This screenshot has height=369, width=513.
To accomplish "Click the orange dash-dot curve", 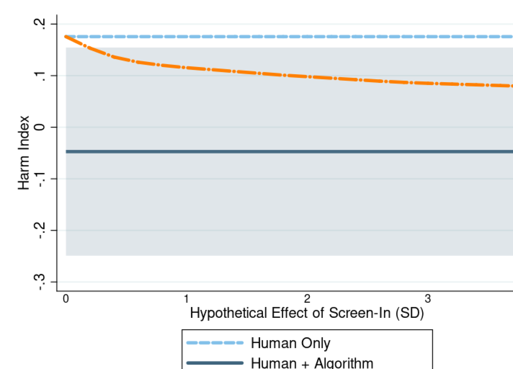I will pyautogui.click(x=307, y=77).
